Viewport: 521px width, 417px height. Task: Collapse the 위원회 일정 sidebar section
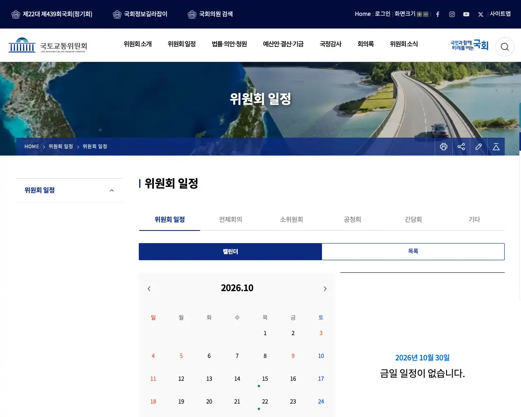point(112,191)
